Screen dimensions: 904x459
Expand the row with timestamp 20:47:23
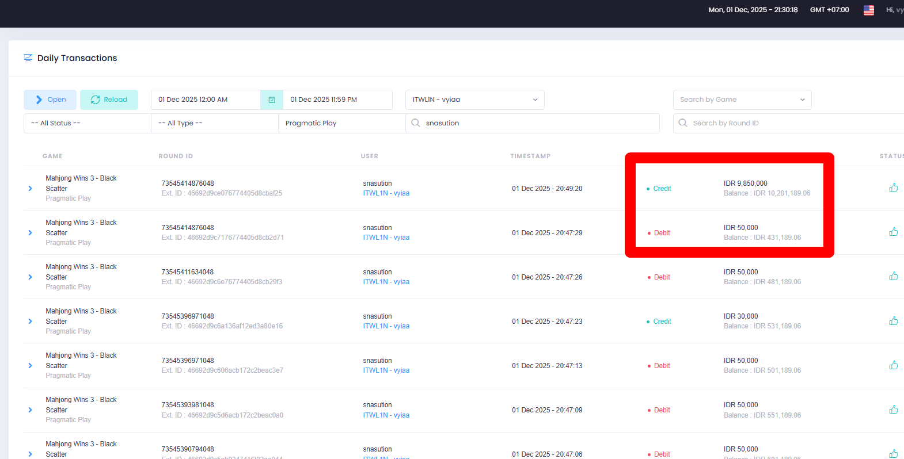coord(31,322)
